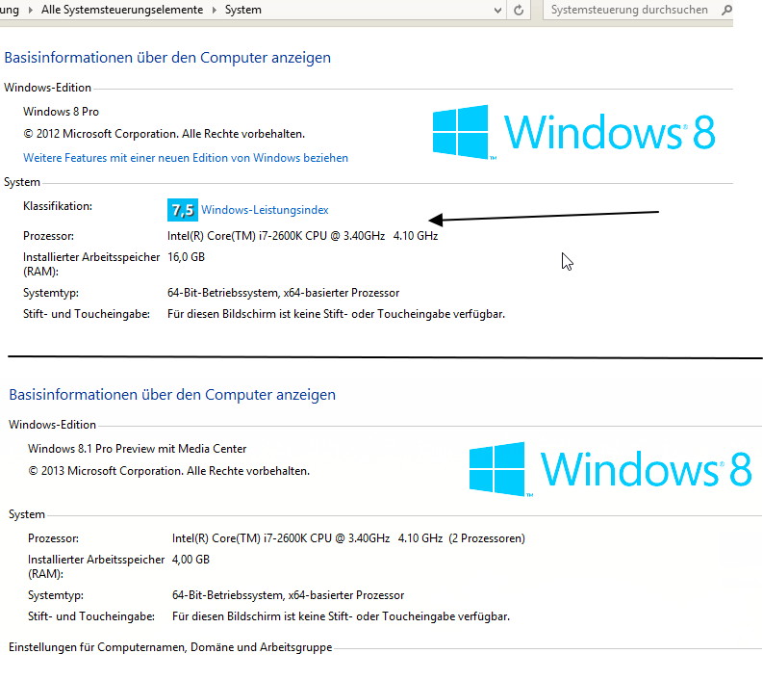
Task: Click the Klassifikation label
Action: coord(58,206)
